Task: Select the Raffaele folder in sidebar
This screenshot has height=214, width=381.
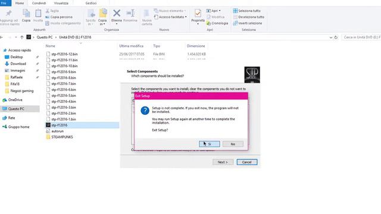Action: (x=16, y=77)
